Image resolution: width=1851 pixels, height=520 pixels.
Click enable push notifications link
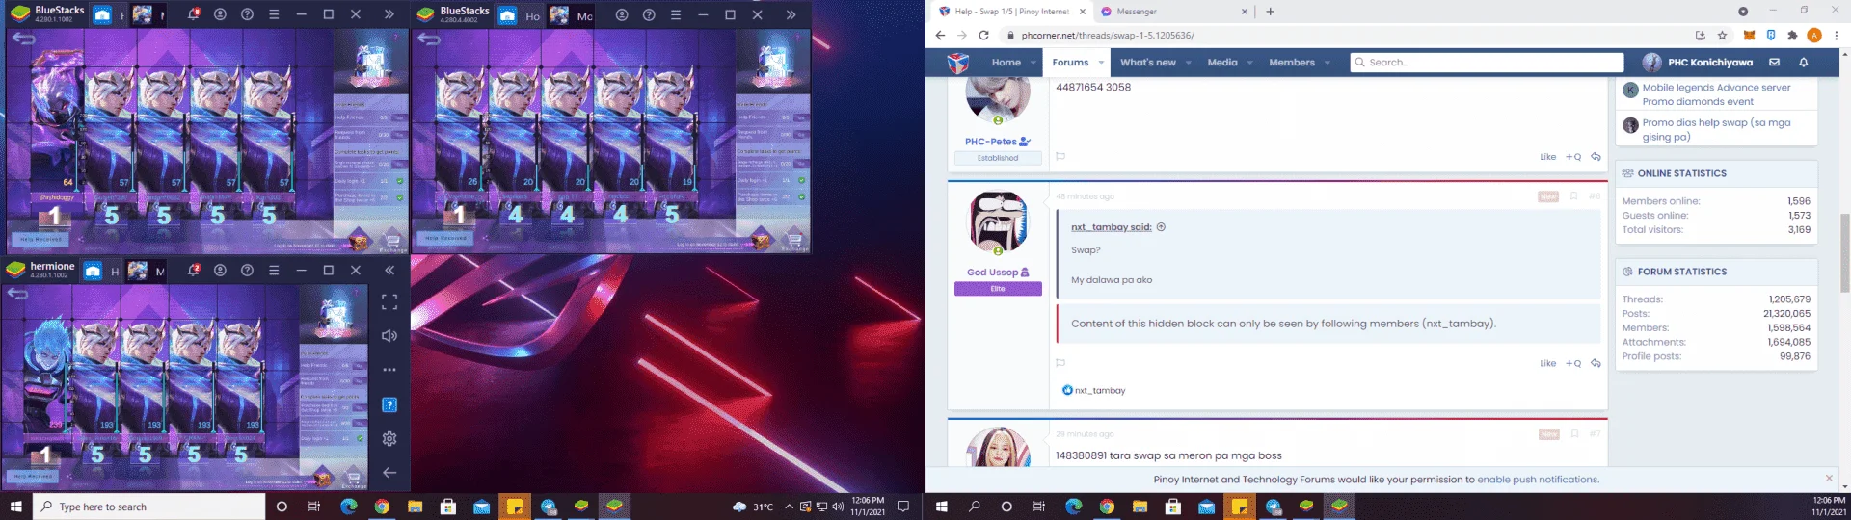tap(1538, 480)
